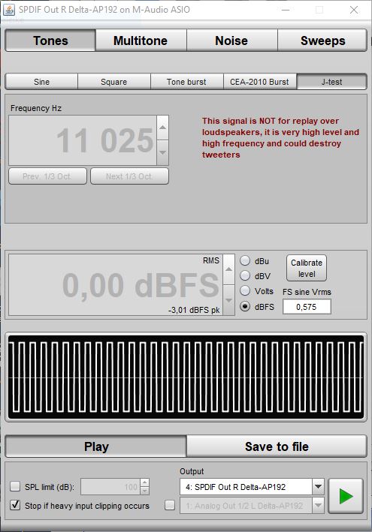
Task: Click the Calibrate level button
Action: click(307, 268)
